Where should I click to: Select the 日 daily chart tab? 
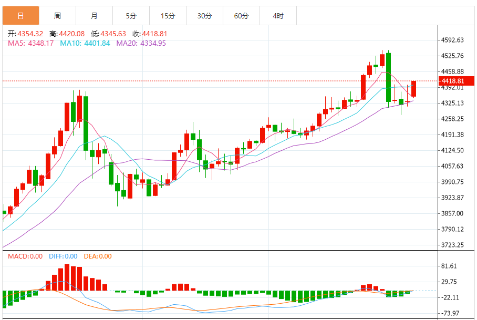click(20, 16)
